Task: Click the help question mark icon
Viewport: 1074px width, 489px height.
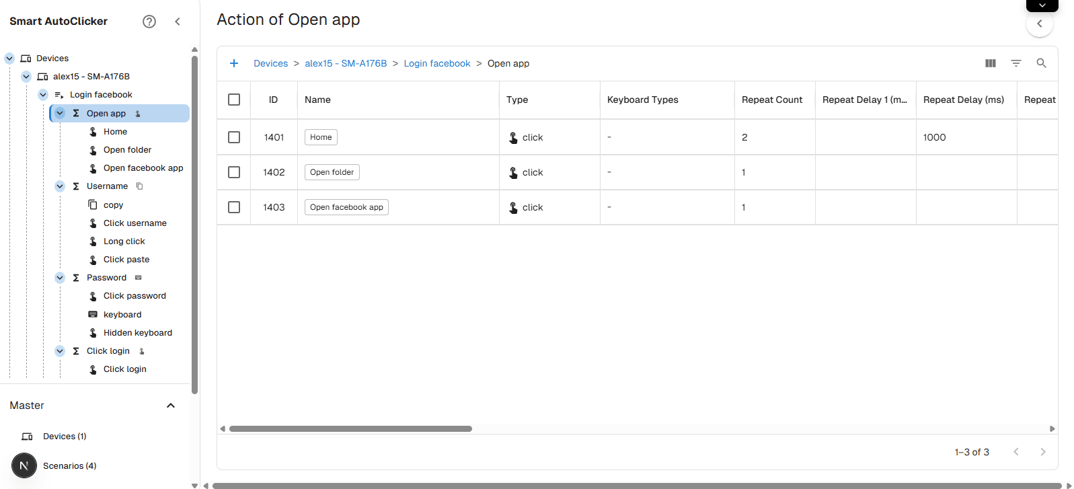Action: (149, 22)
